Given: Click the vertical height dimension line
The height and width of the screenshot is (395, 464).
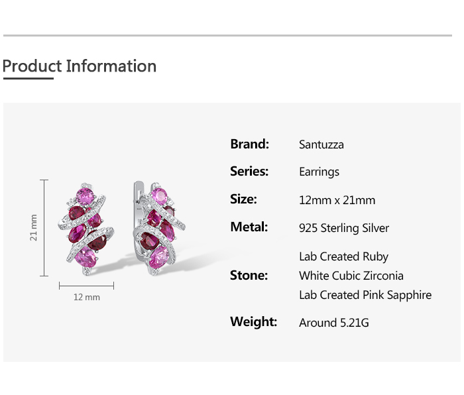Looking at the screenshot, I should [44, 228].
